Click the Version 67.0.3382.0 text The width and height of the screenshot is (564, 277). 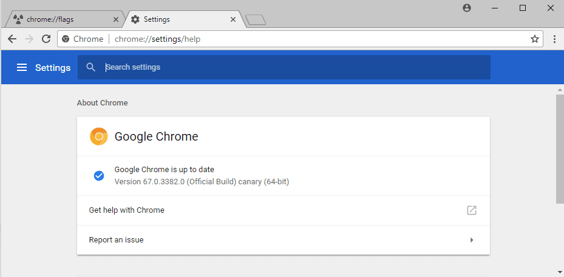point(202,182)
